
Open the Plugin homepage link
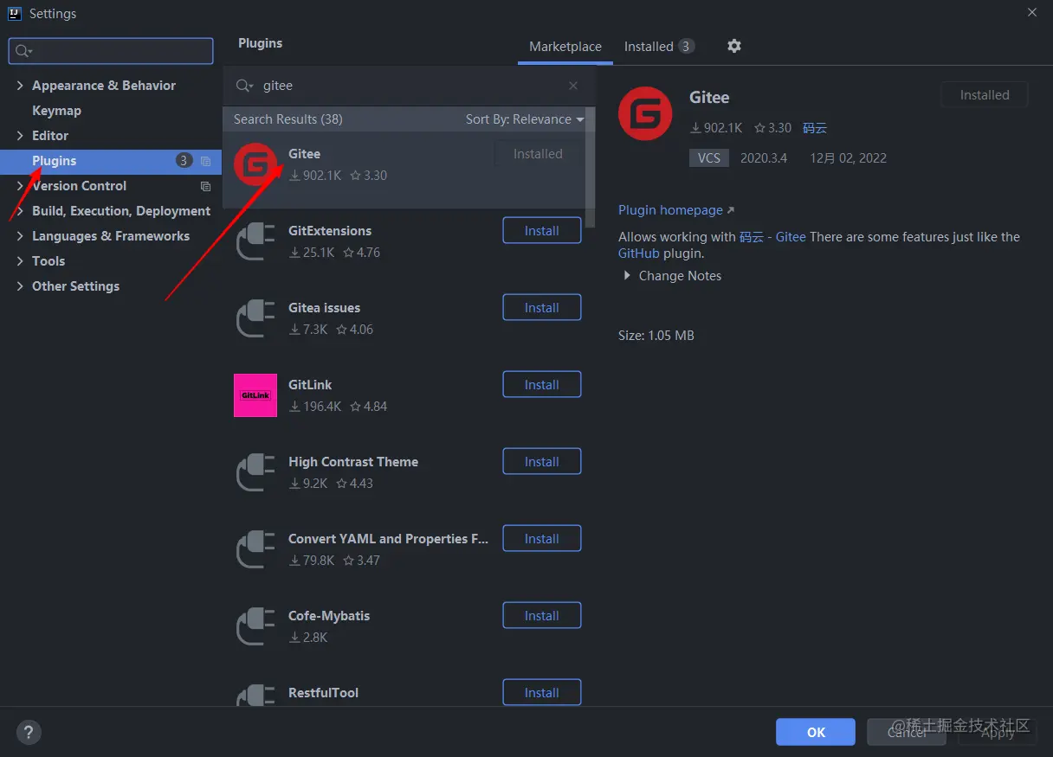(676, 210)
